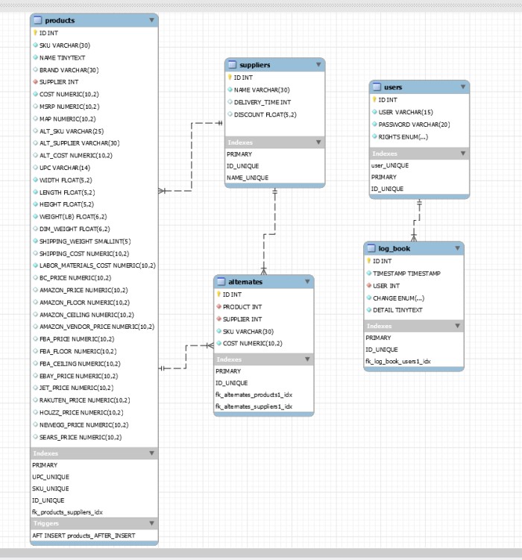
Task: Click the suppliers table icon in header
Action: click(233, 65)
